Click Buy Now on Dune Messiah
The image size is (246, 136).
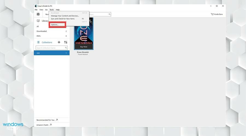click(x=84, y=47)
